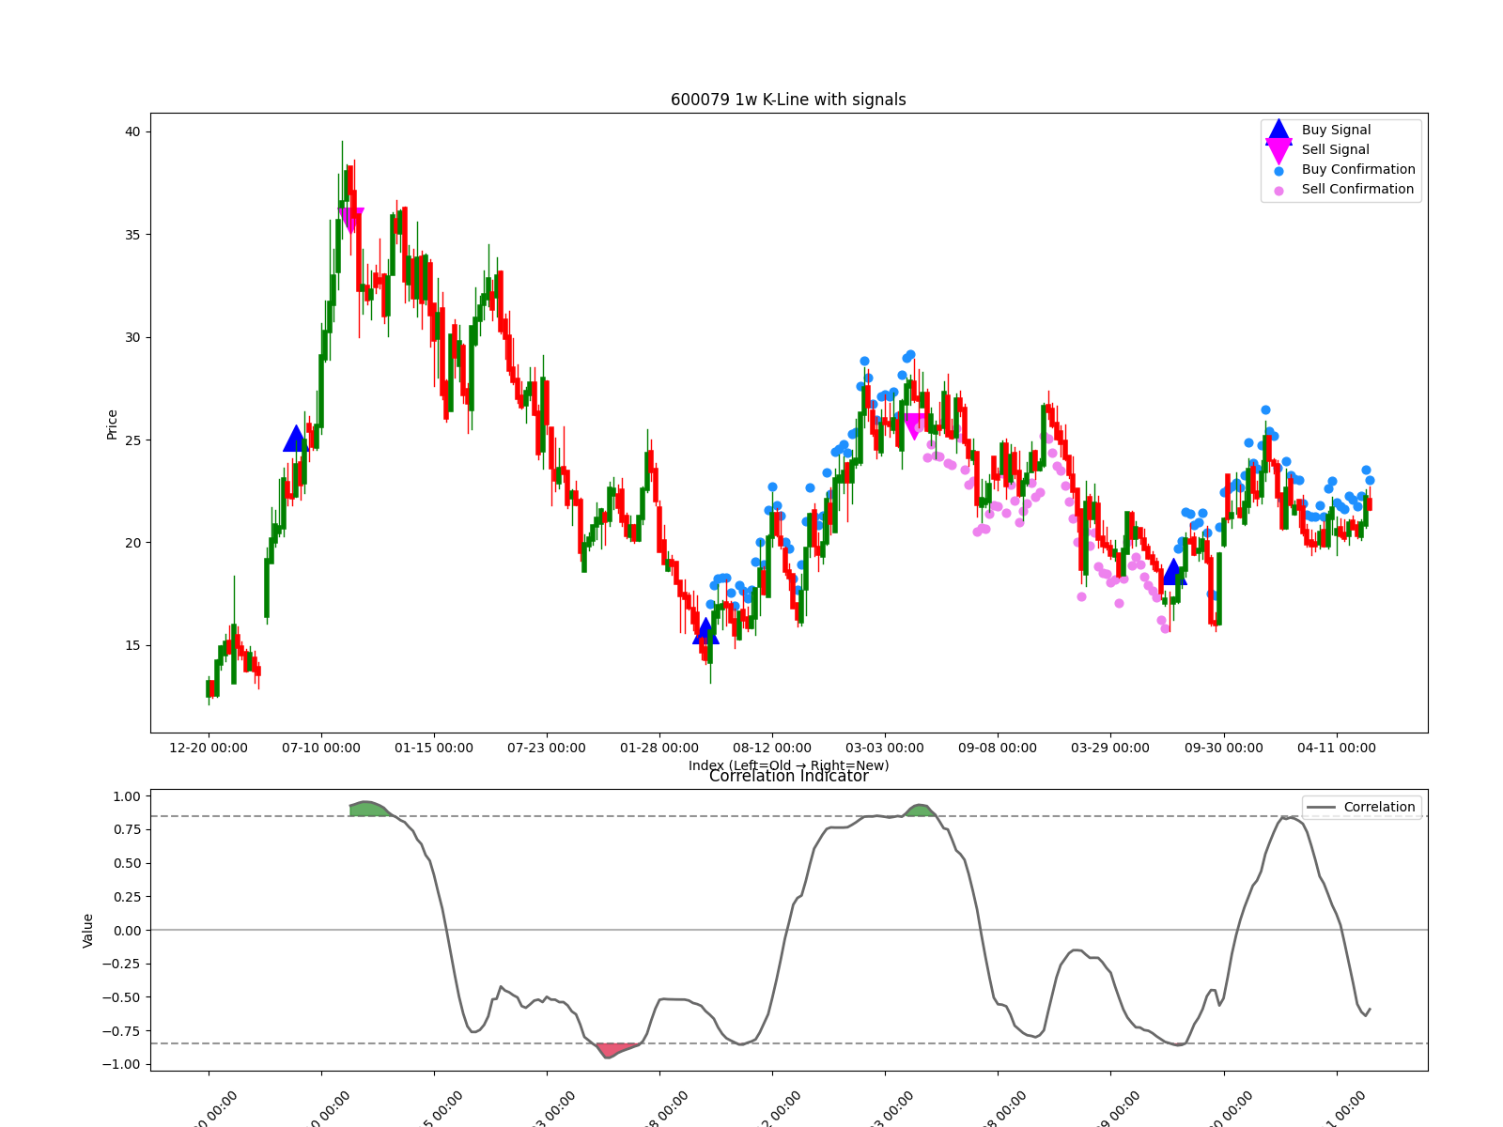Click the Buy Signal legend triangle icon

pos(1278,131)
